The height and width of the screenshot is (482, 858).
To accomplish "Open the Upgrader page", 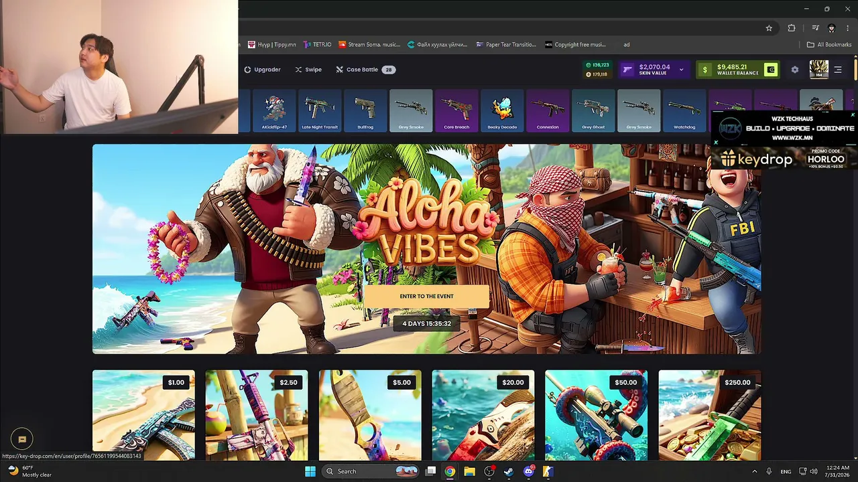I will point(262,70).
